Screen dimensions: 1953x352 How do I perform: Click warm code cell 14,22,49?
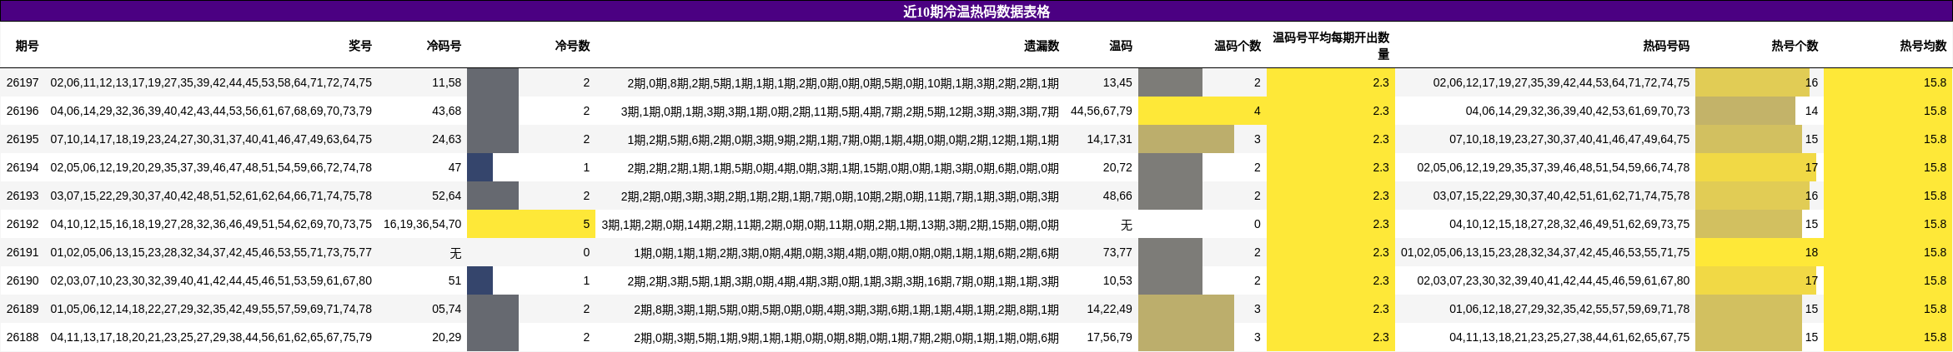click(1109, 309)
